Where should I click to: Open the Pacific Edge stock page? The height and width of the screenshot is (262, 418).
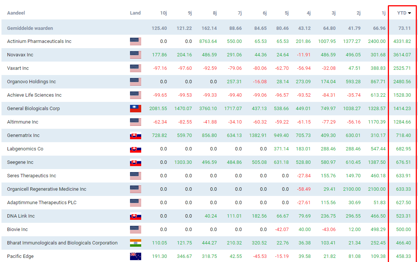[x=20, y=256]
